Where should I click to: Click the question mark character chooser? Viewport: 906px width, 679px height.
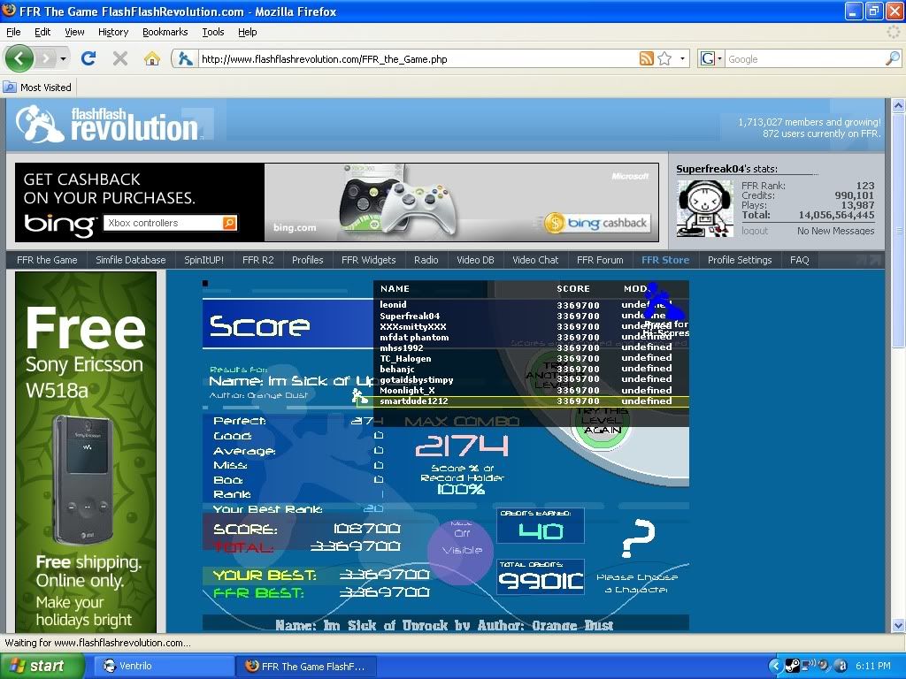638,537
